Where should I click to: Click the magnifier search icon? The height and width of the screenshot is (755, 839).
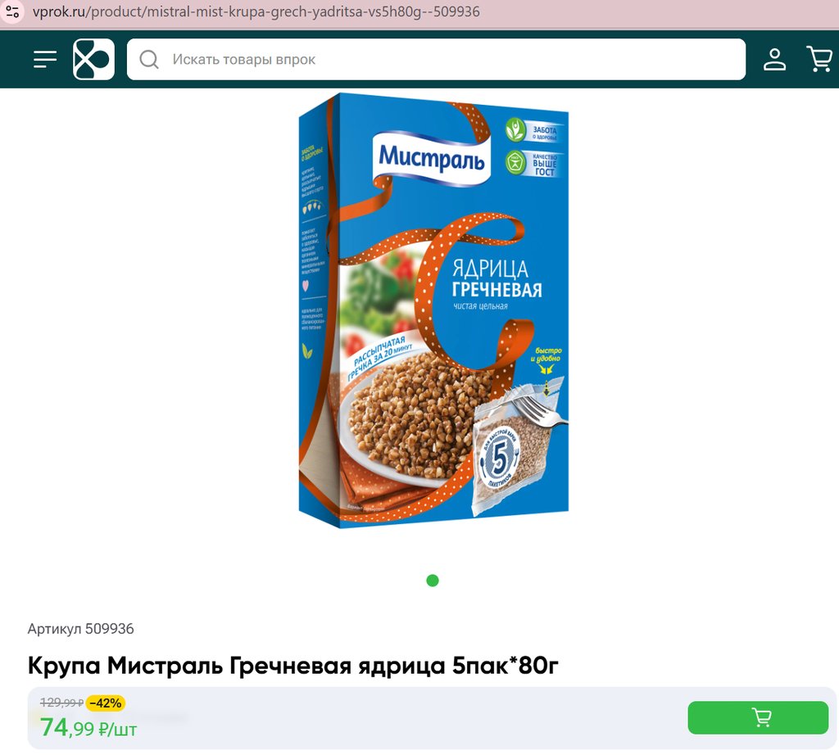tap(149, 59)
